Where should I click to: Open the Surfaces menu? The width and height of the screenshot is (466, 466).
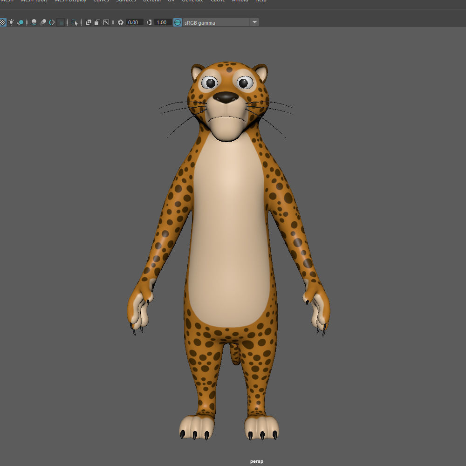coord(126,1)
